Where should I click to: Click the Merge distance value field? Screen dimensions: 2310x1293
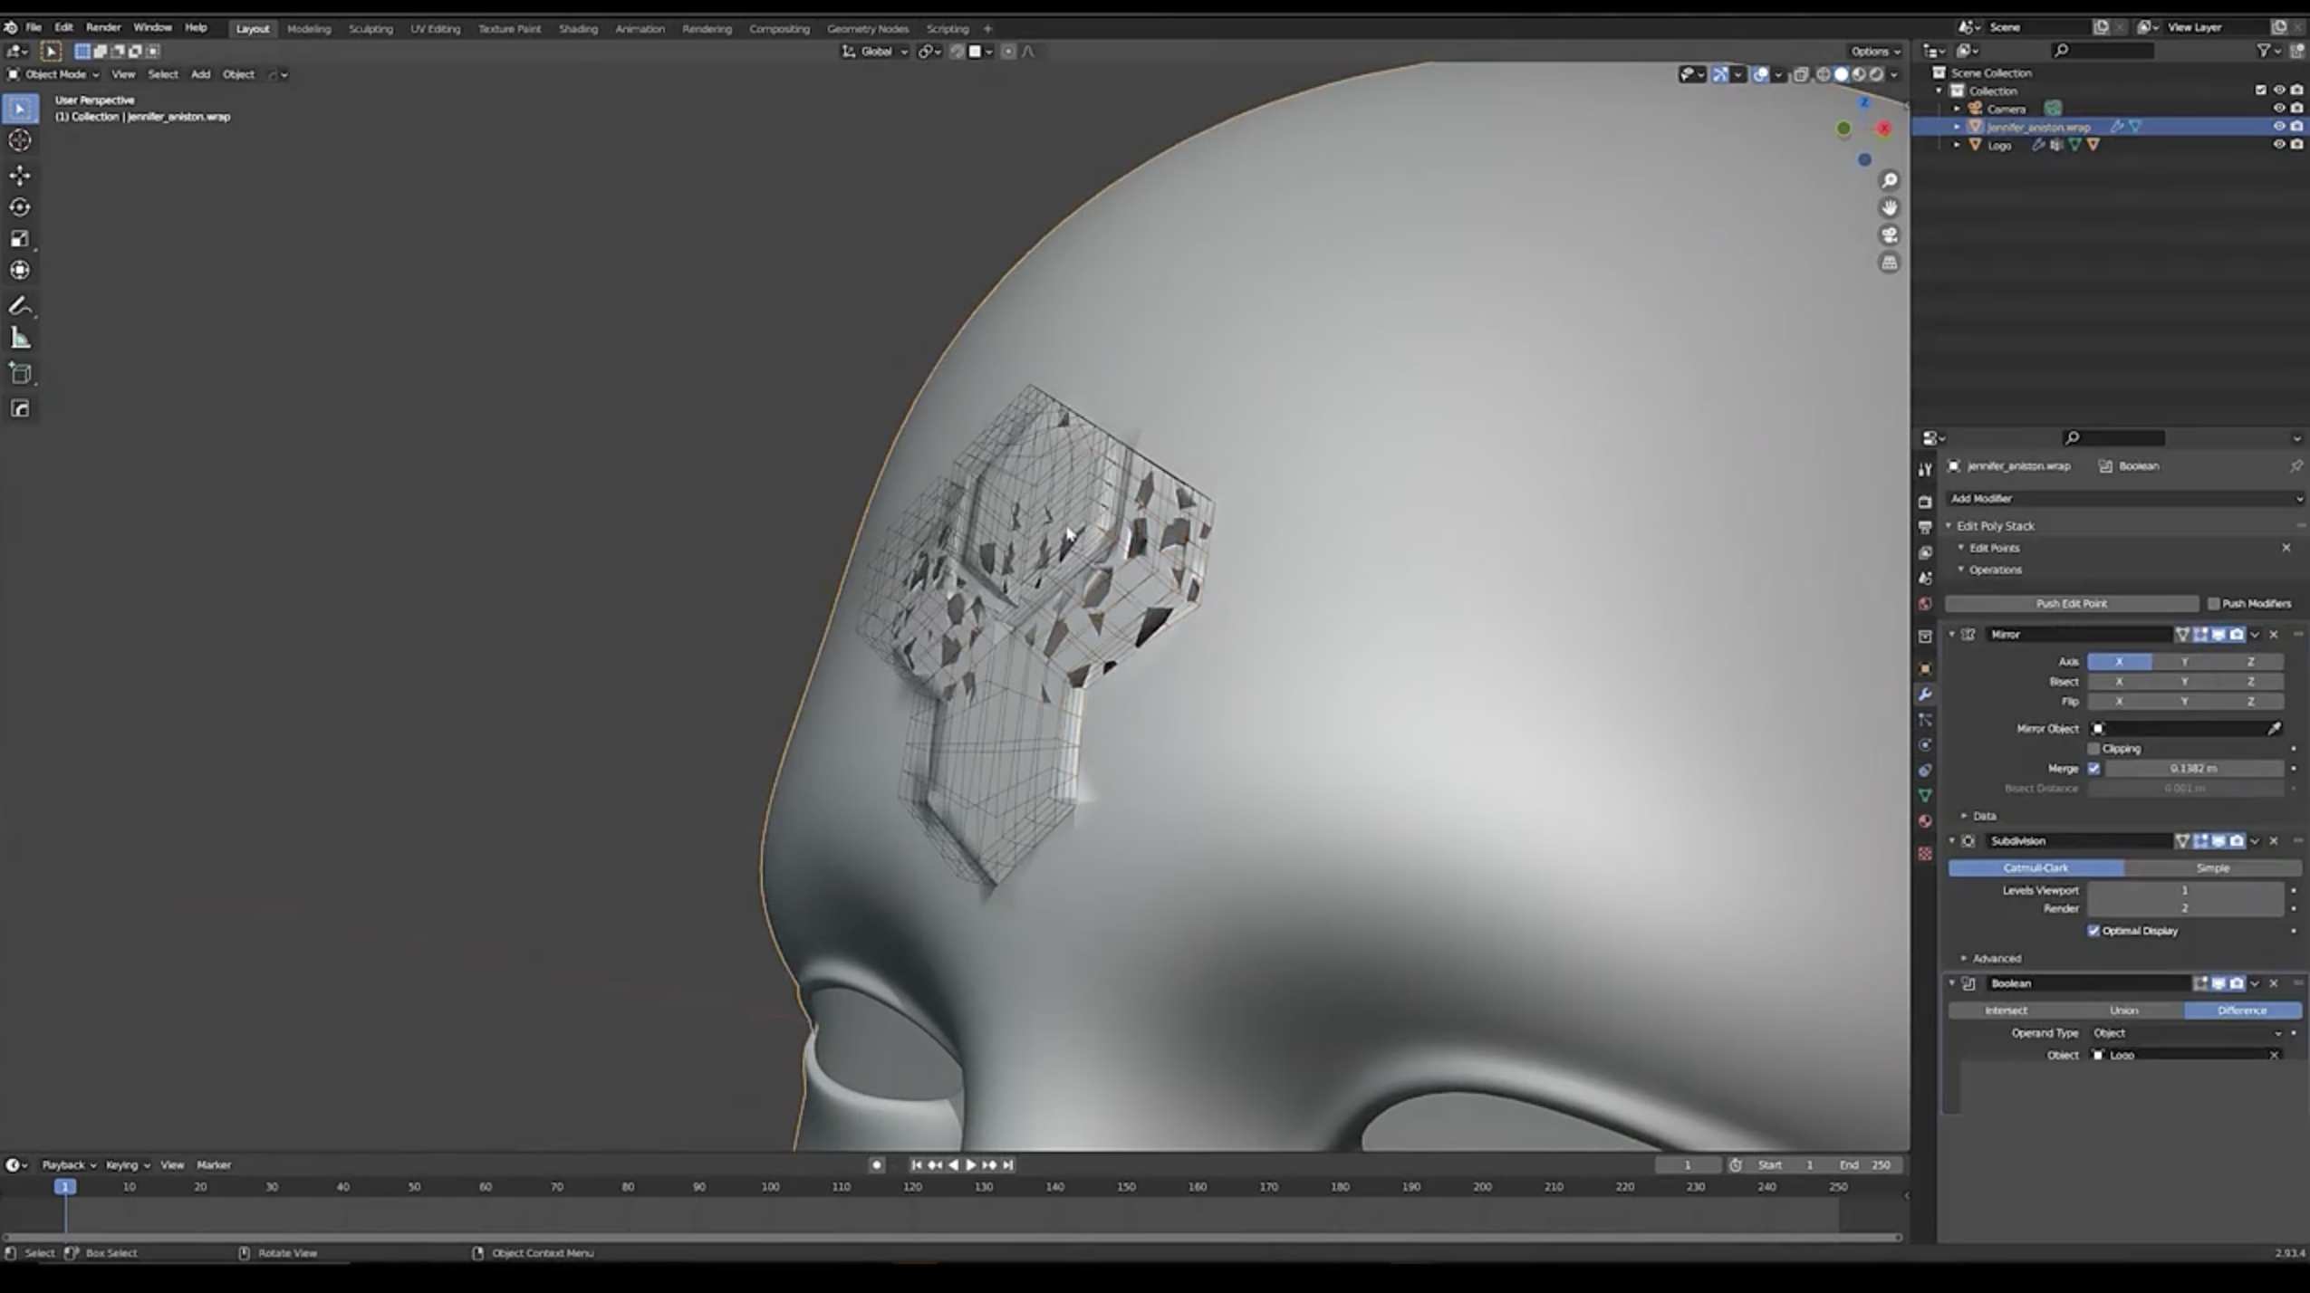[x=2192, y=769]
